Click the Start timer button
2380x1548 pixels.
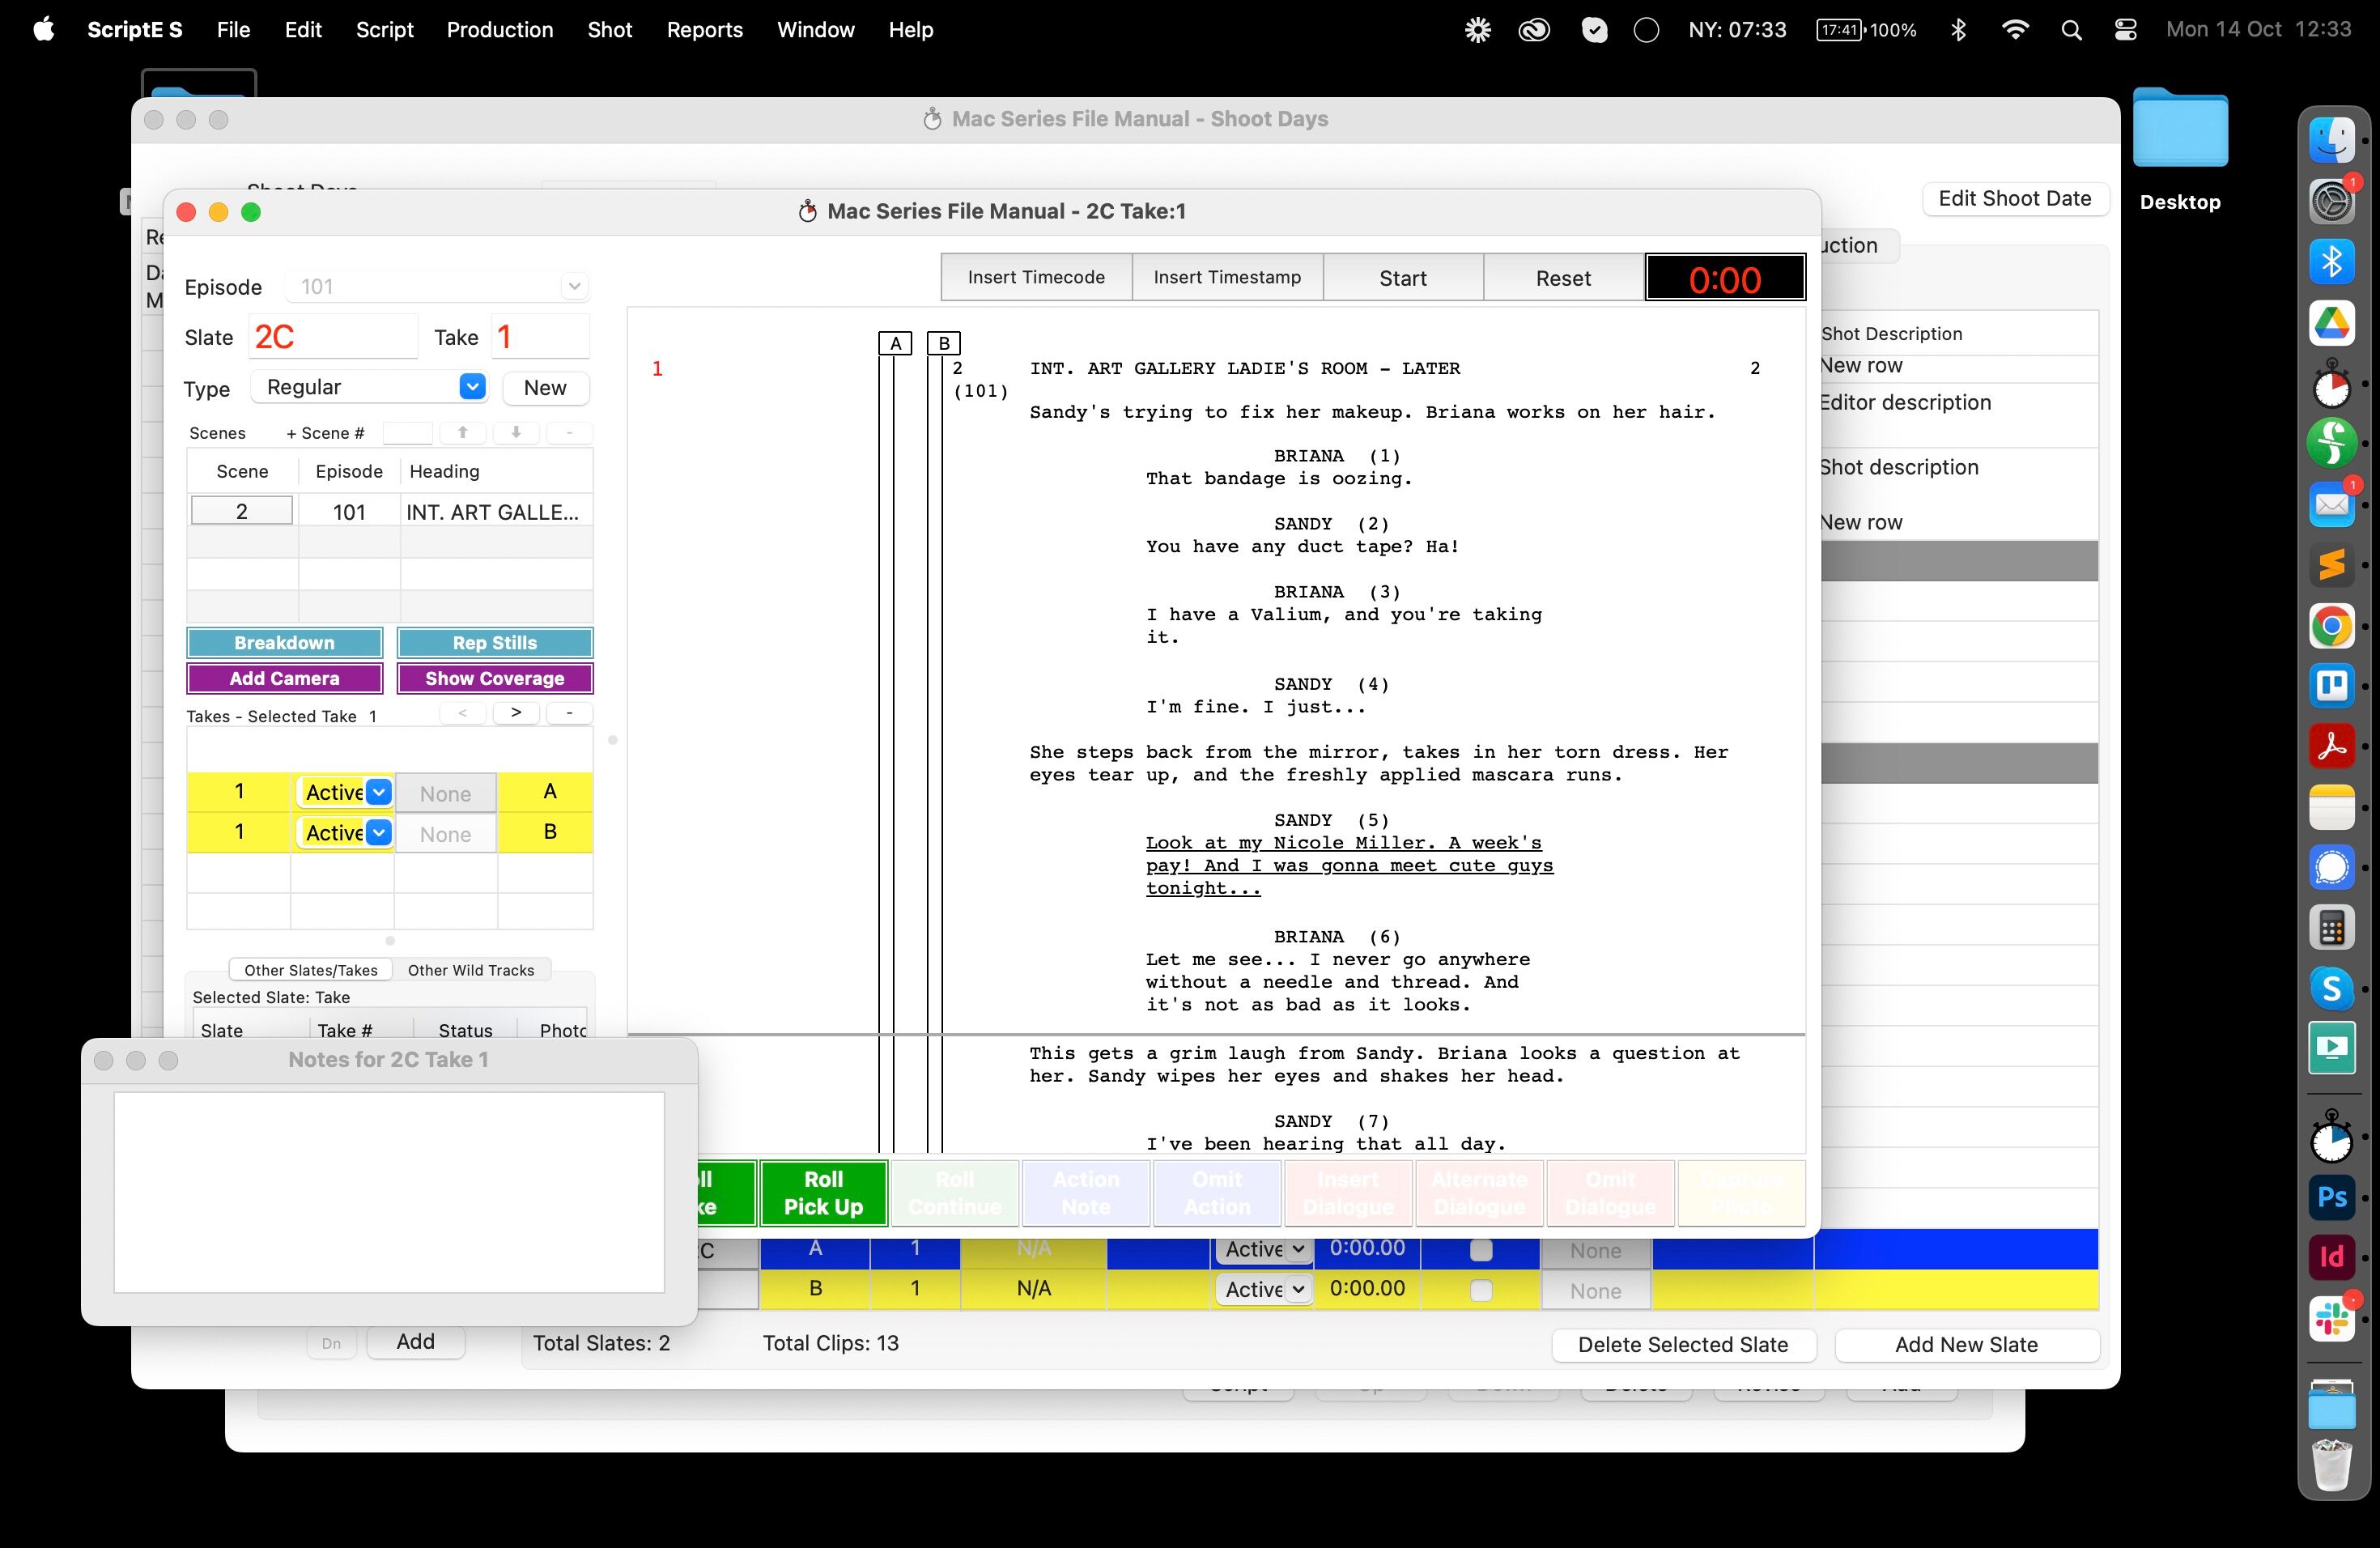tap(1403, 278)
